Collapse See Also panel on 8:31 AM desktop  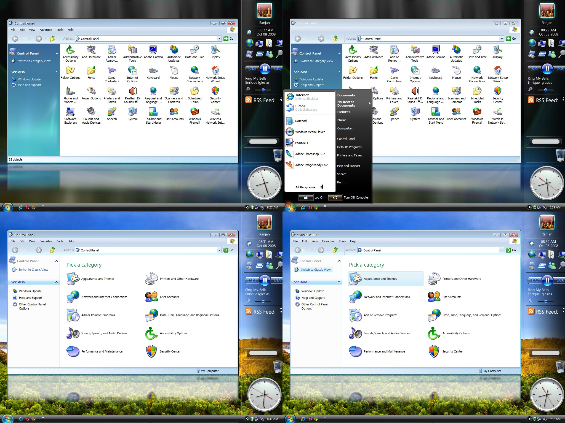click(x=57, y=282)
